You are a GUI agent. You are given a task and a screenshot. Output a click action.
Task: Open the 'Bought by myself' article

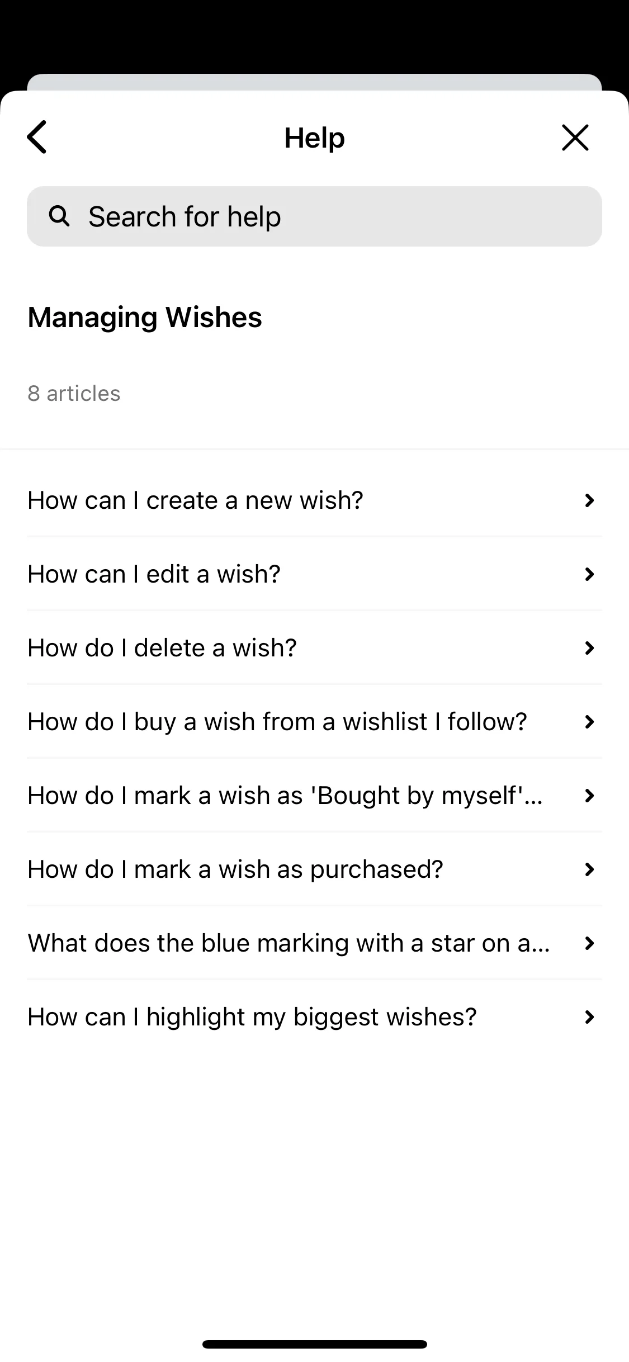point(314,795)
